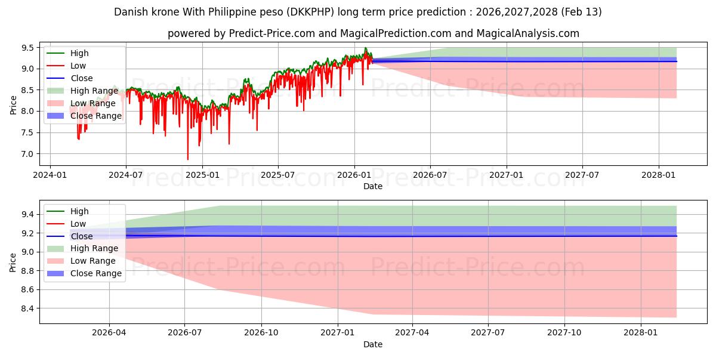Click the 2025-01 tick label on top chart

(x=202, y=175)
